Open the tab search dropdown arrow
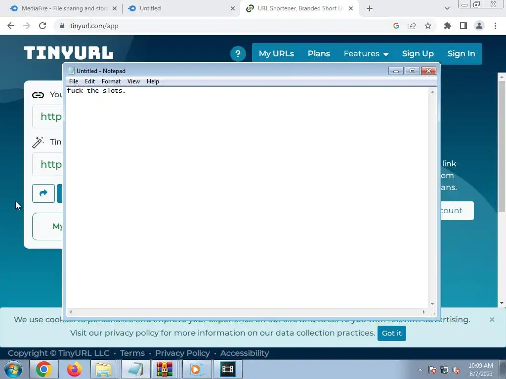Viewport: 506px width, 379px height. click(x=447, y=8)
